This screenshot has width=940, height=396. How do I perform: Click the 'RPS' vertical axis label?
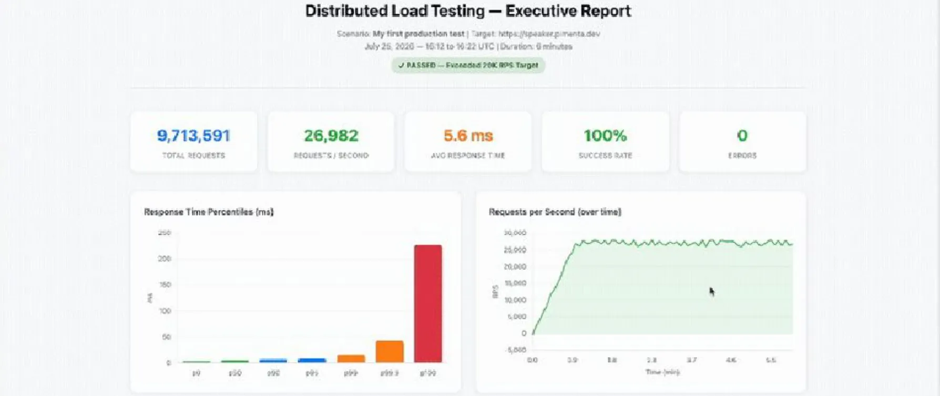click(x=495, y=291)
